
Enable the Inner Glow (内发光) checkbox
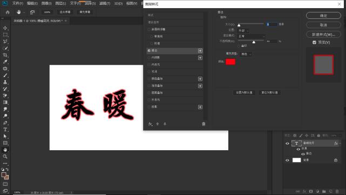149,65
